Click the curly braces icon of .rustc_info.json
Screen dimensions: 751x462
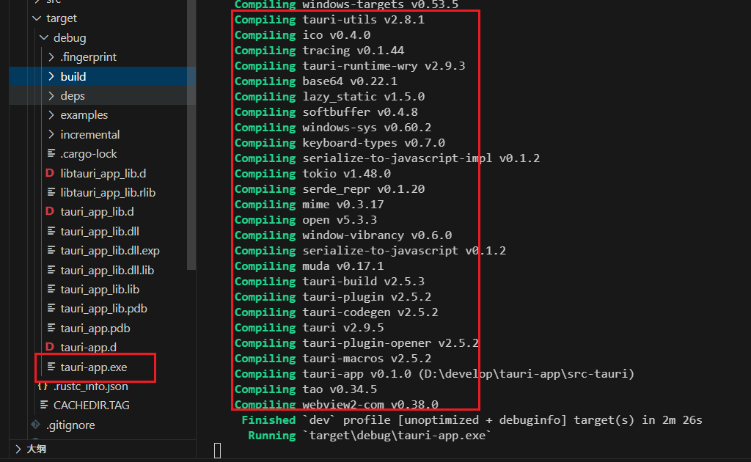(x=43, y=386)
